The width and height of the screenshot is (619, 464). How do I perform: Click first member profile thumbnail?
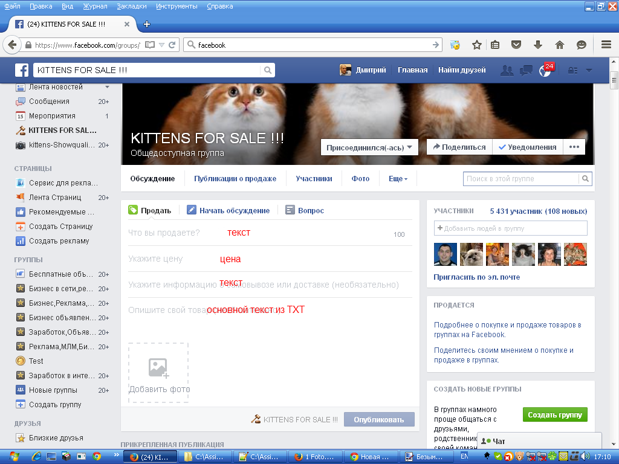[446, 254]
